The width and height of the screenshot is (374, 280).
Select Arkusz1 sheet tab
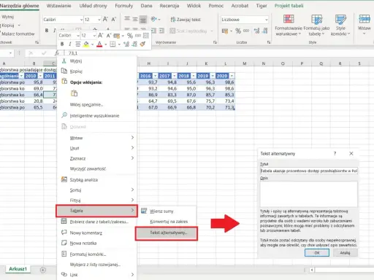click(x=18, y=269)
